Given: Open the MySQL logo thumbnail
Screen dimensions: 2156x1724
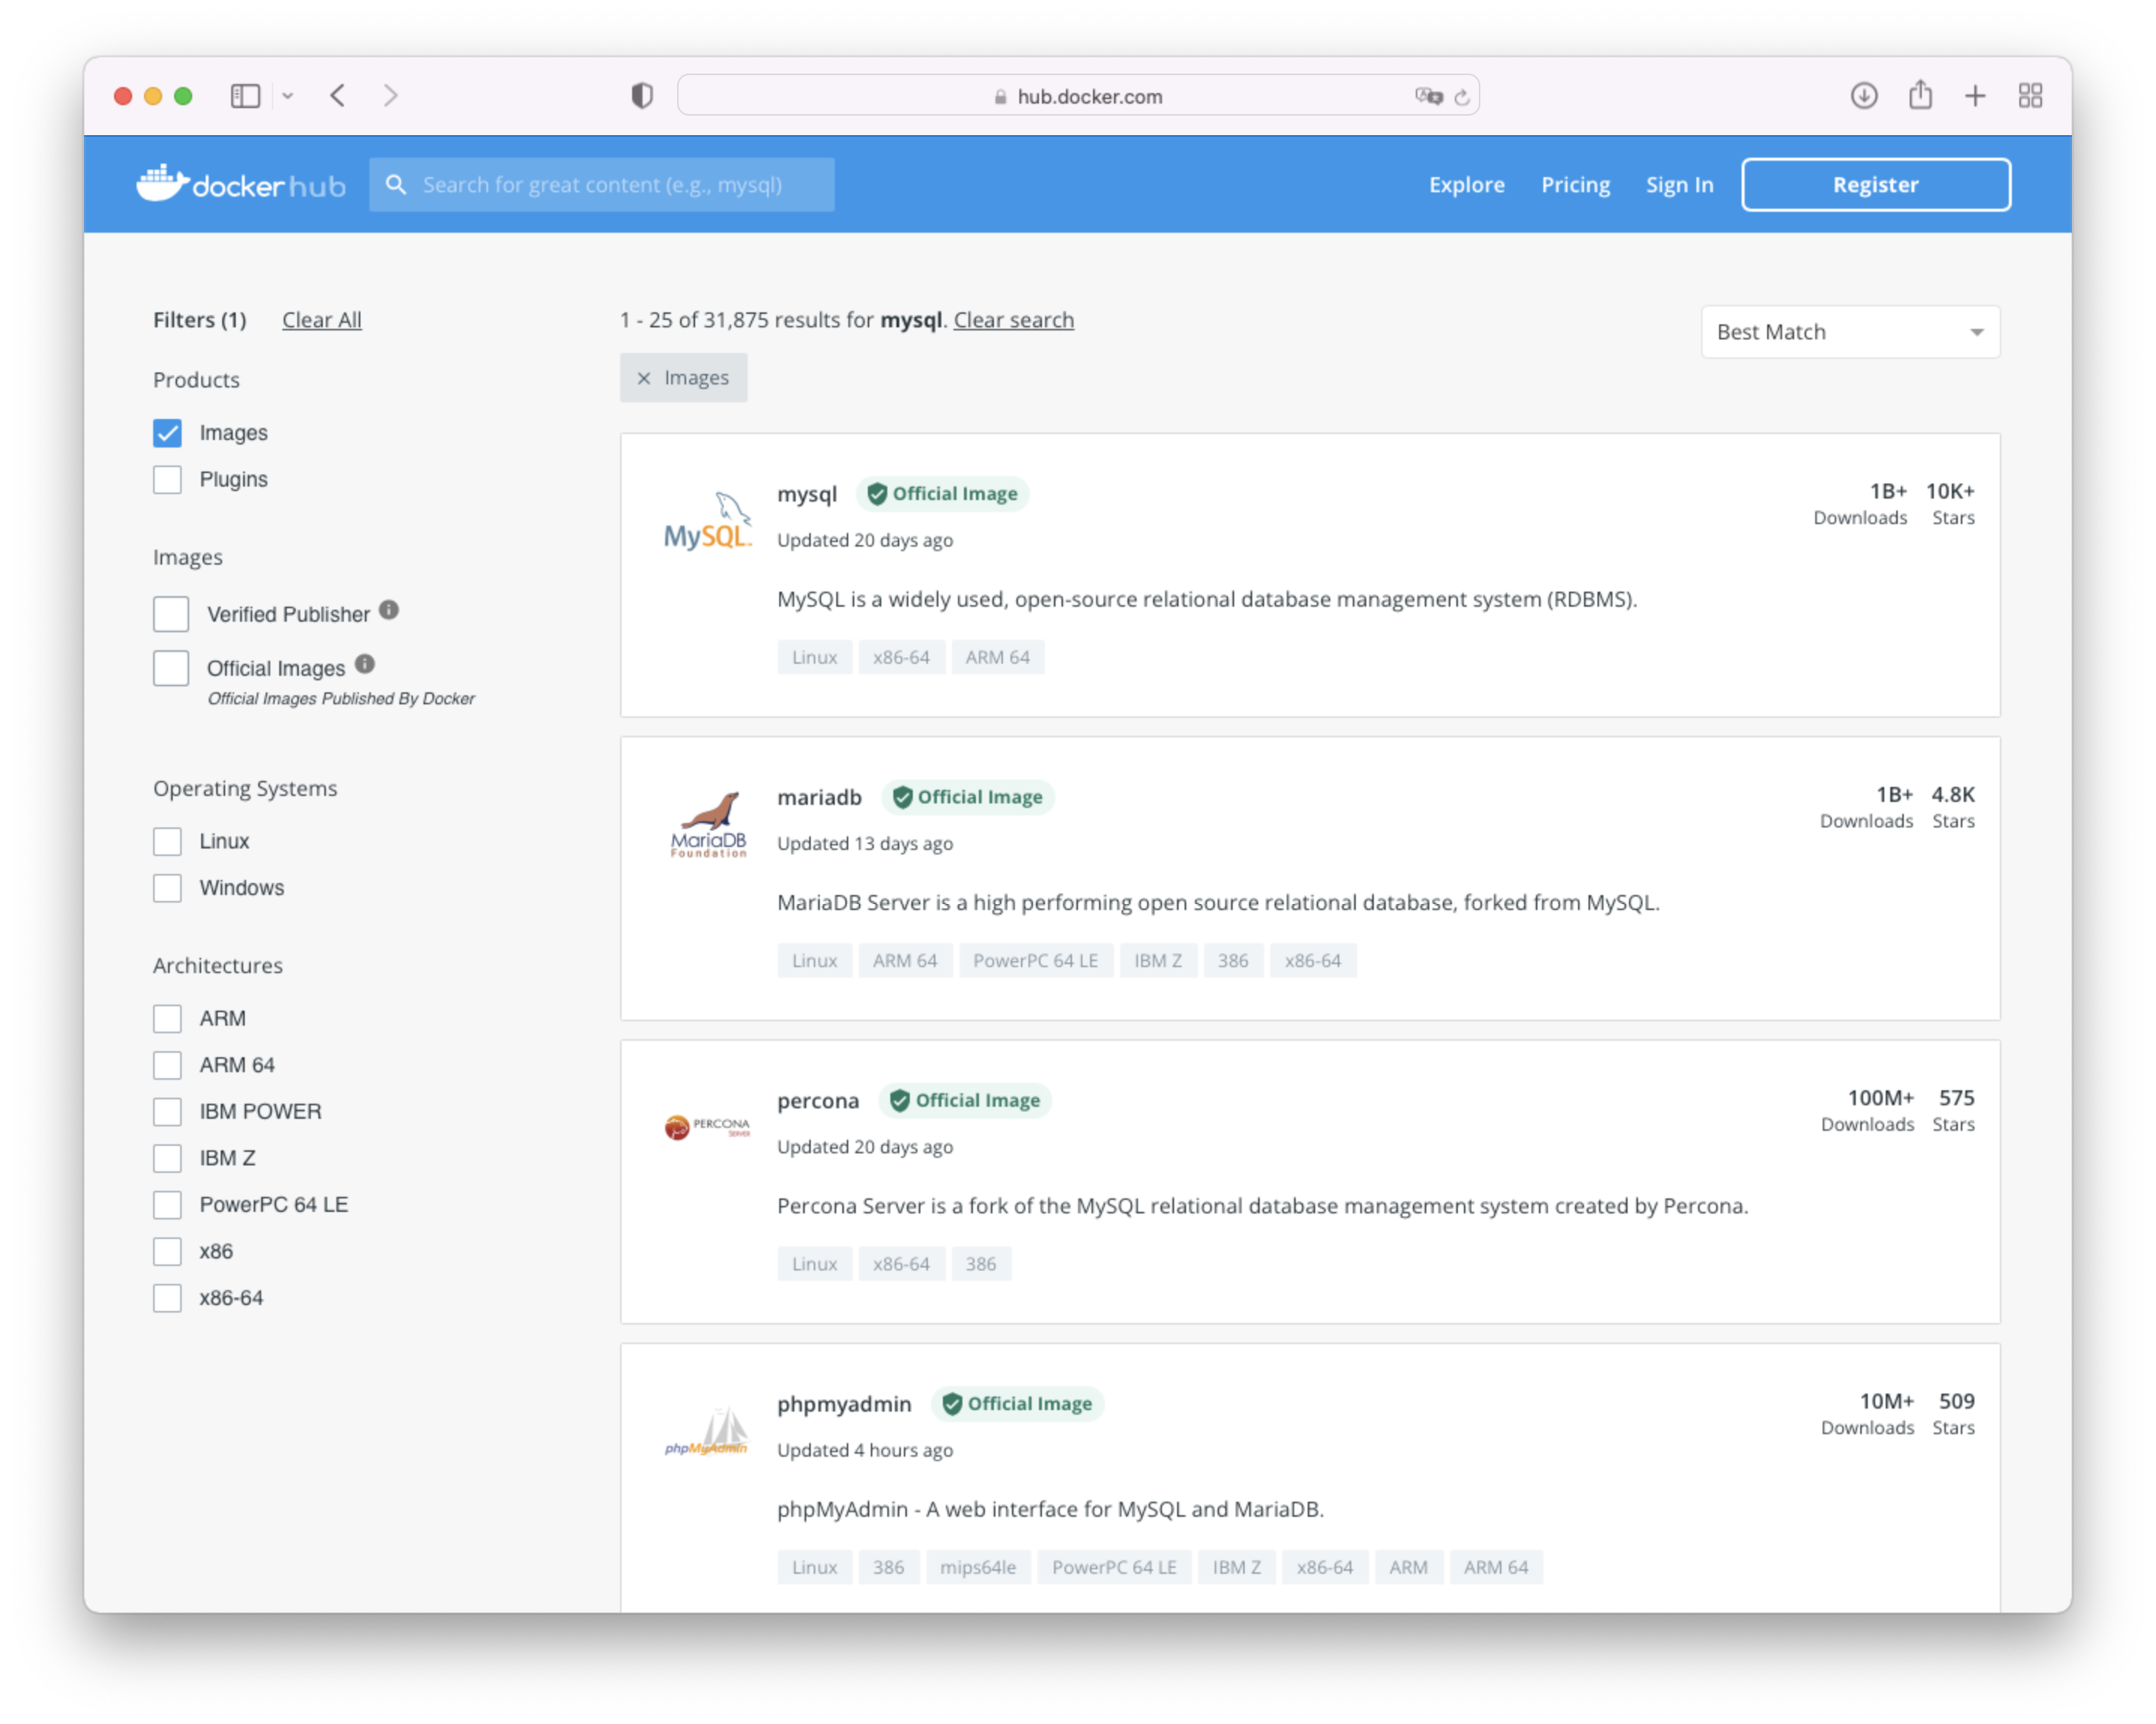Looking at the screenshot, I should (707, 521).
